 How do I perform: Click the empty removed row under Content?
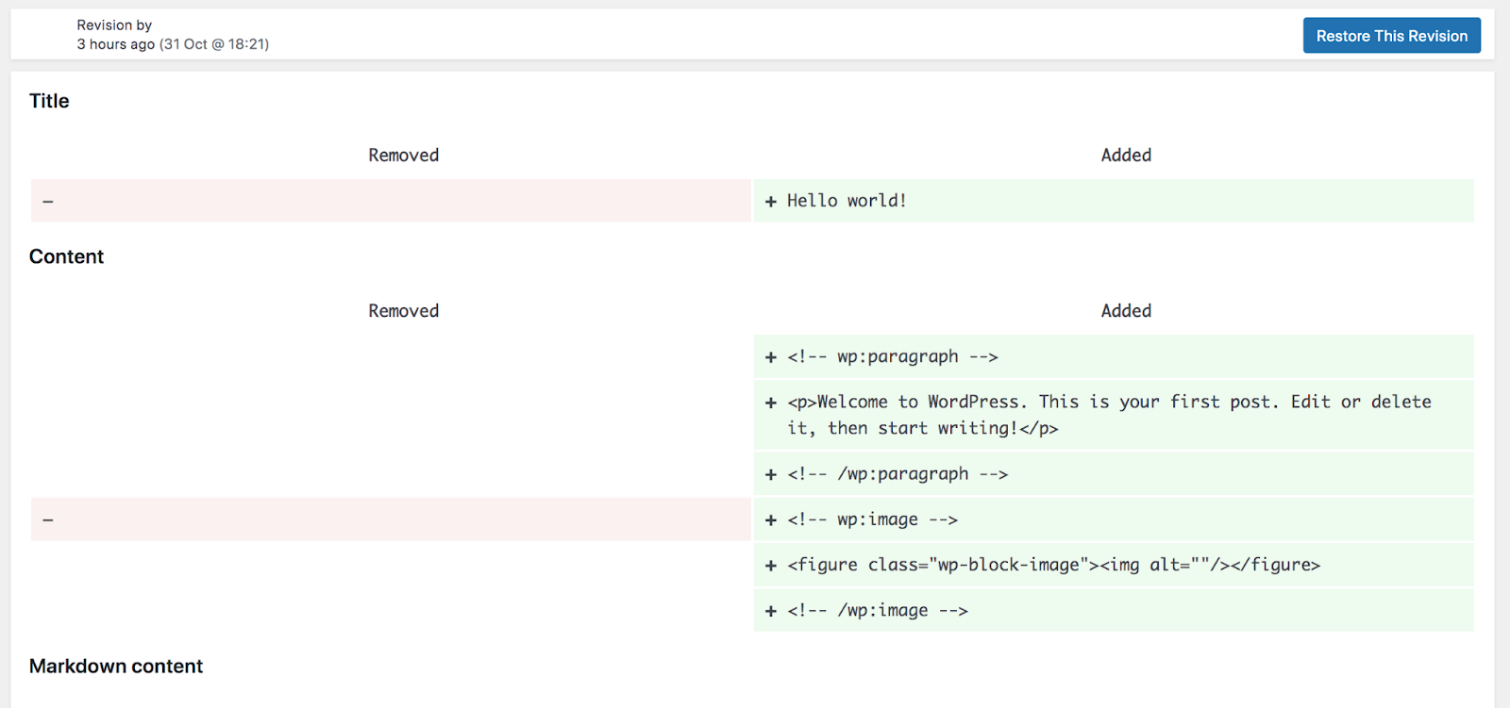point(391,519)
